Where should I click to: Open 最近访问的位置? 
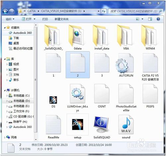(21, 48)
